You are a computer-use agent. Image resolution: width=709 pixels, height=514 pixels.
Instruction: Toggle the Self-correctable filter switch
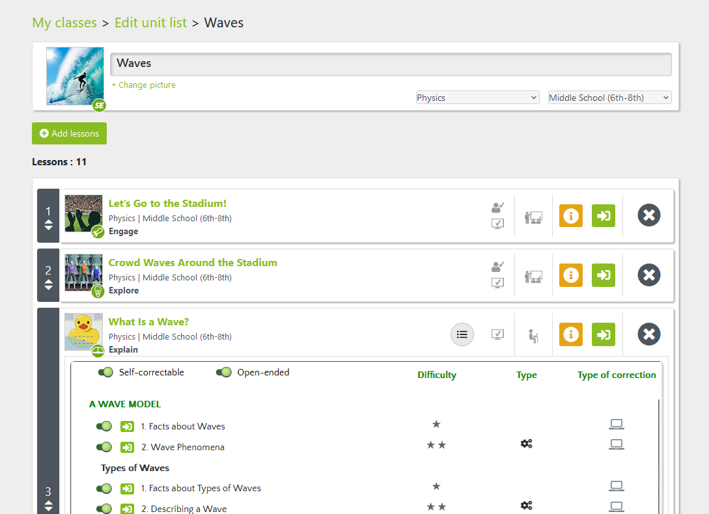coord(105,373)
